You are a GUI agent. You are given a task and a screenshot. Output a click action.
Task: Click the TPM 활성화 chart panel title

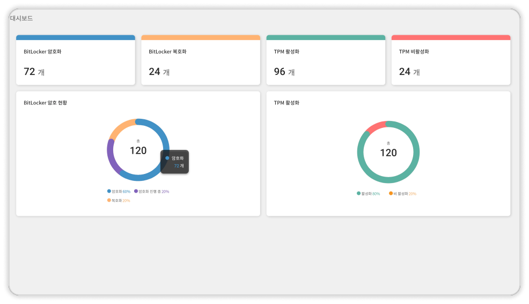click(286, 103)
